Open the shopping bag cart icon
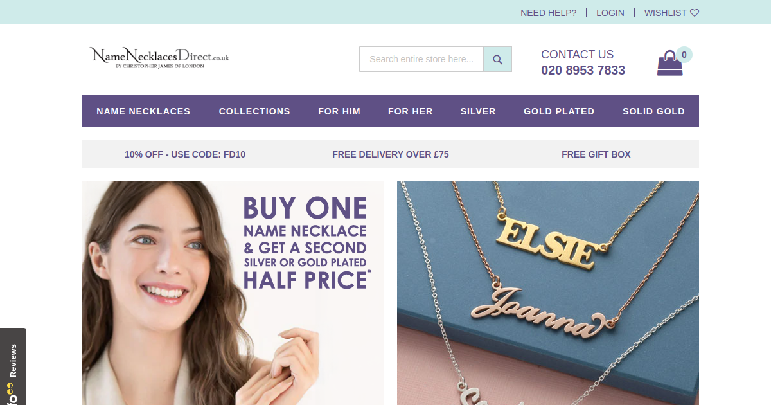 (x=669, y=64)
